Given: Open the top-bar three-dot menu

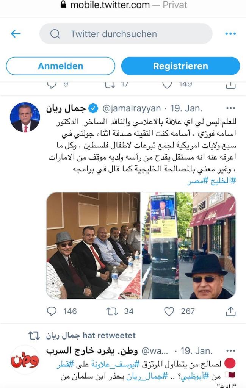Looking at the screenshot, I should (x=230, y=34).
